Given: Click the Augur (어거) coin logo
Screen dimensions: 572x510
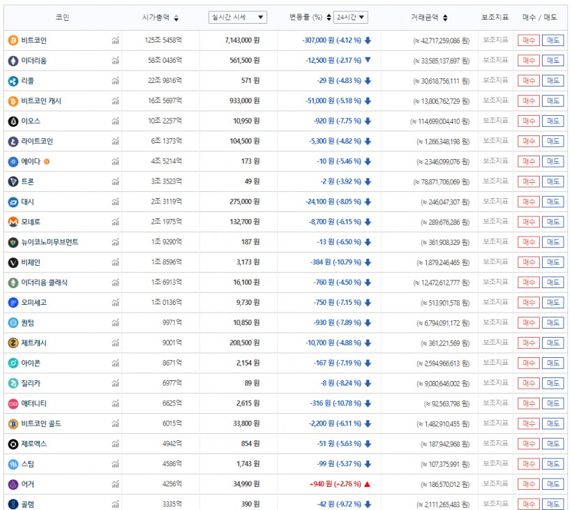Looking at the screenshot, I should 13,484.
